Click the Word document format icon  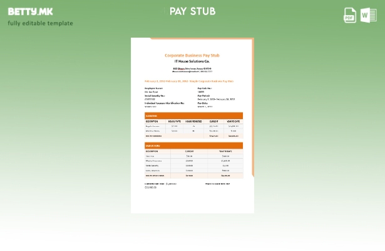[x=368, y=15]
